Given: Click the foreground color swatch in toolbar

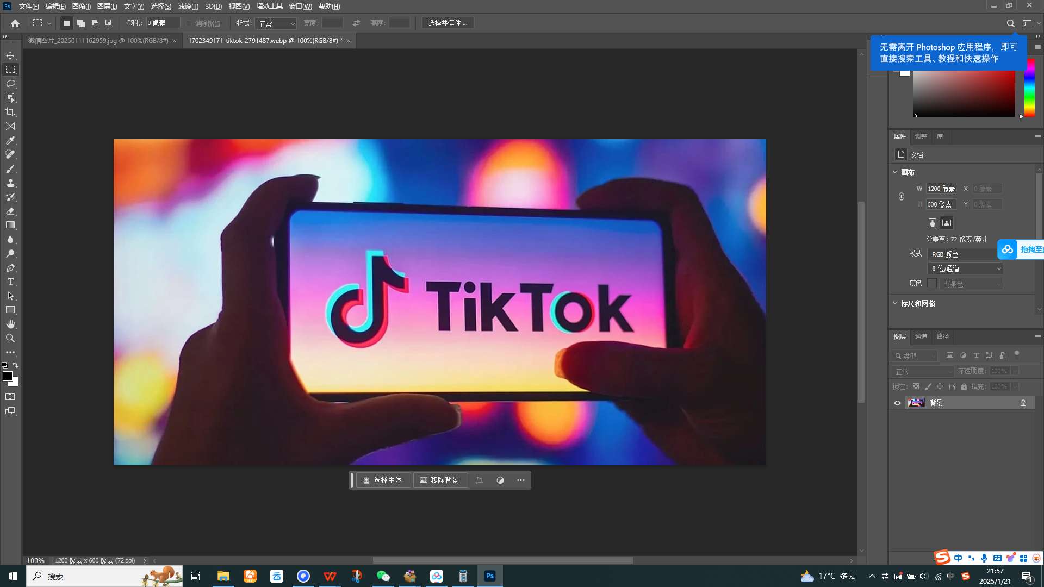Looking at the screenshot, I should pyautogui.click(x=8, y=376).
